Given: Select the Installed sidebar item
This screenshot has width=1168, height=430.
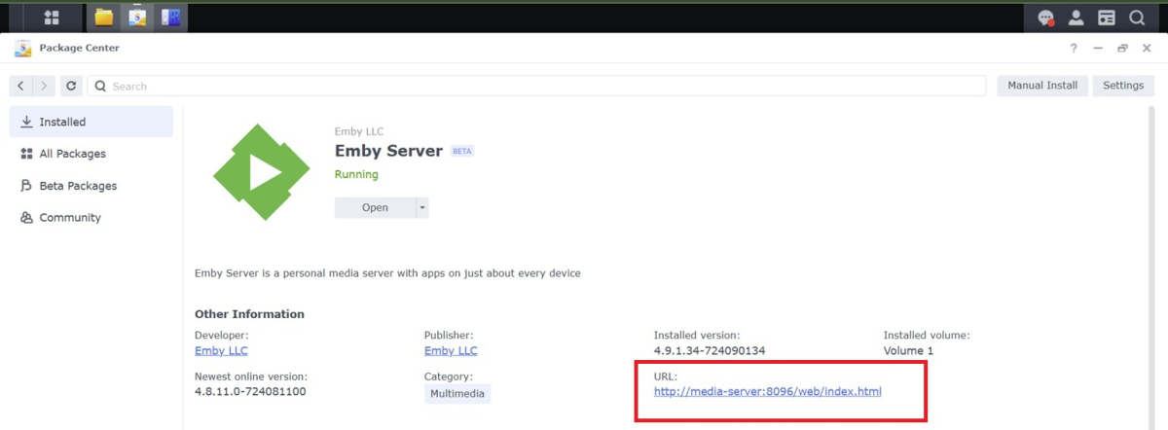Looking at the screenshot, I should [91, 122].
